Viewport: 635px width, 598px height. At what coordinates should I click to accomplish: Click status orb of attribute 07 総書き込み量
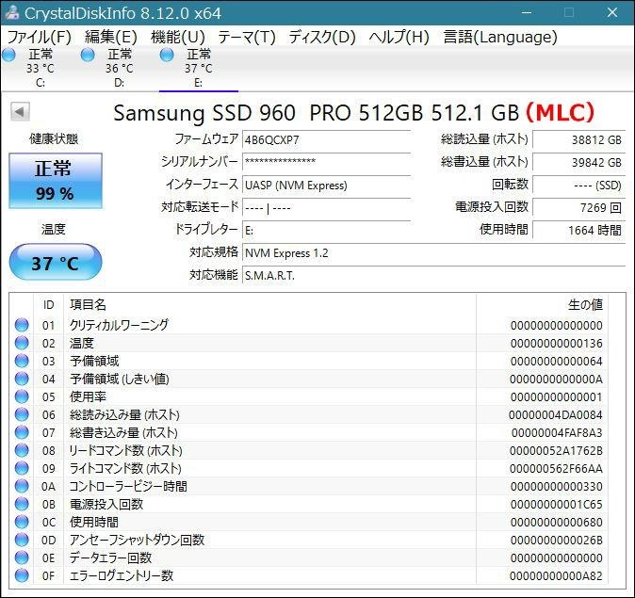point(22,432)
